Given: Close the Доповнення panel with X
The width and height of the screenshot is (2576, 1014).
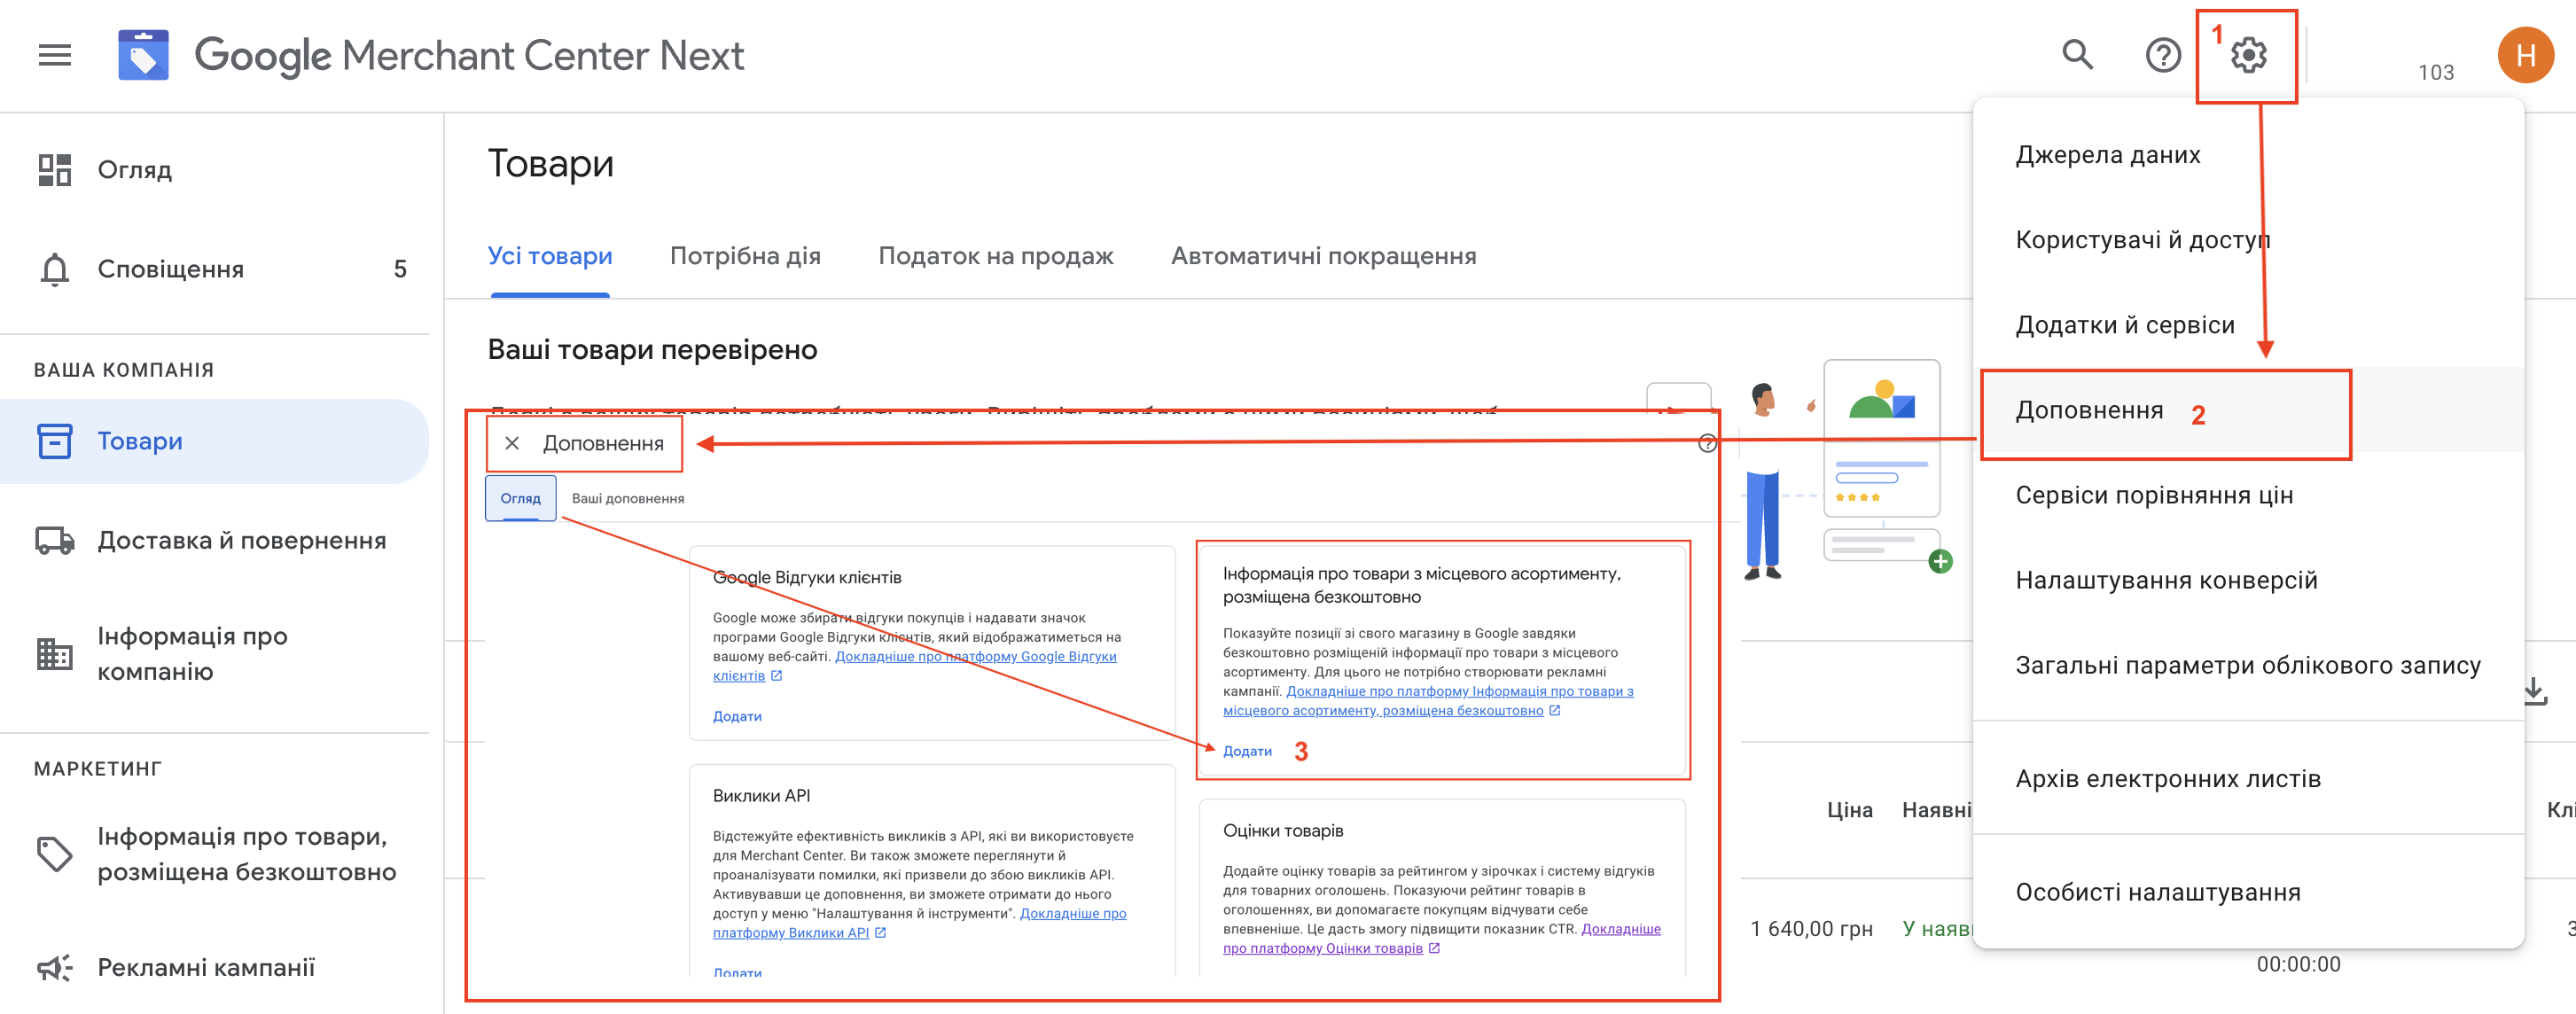Looking at the screenshot, I should [512, 443].
